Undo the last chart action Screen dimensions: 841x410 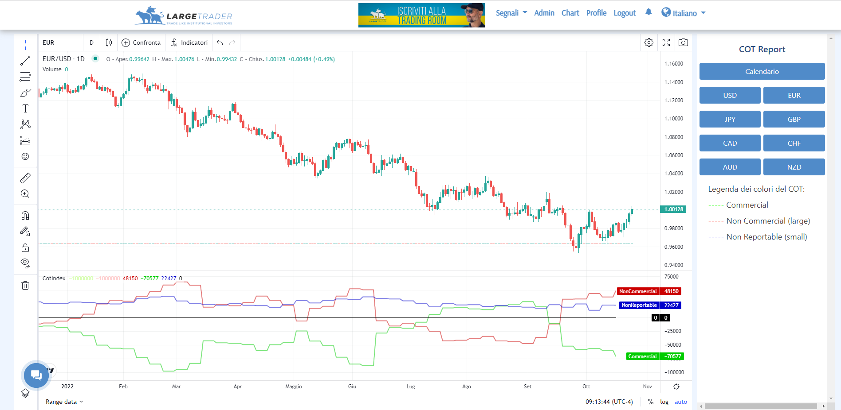click(x=220, y=43)
